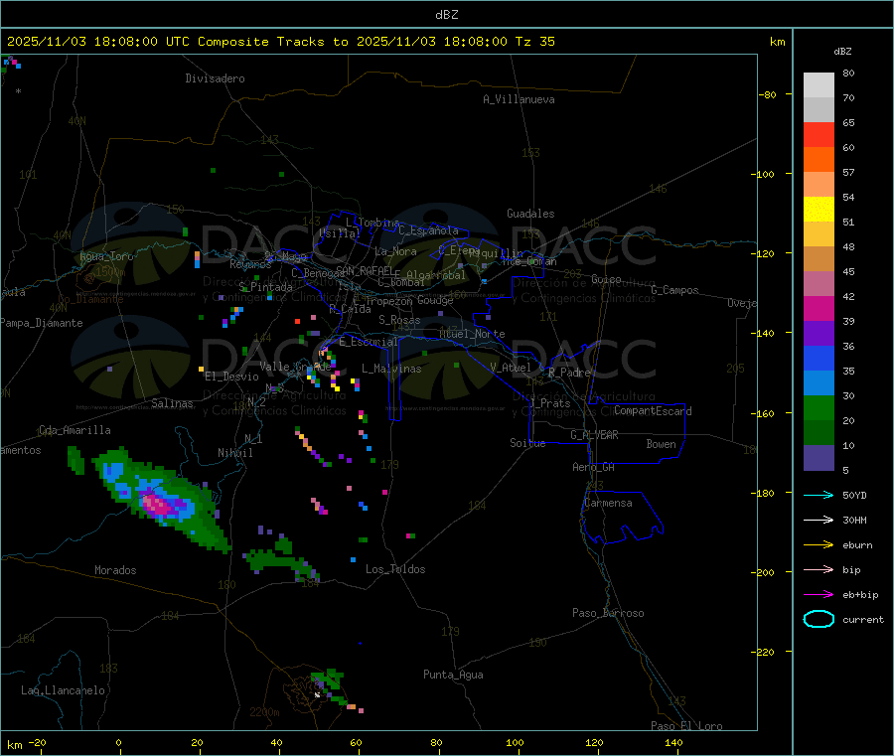The width and height of the screenshot is (894, 756).
Task: Click the S_Pintada map label
Action: (x=265, y=287)
